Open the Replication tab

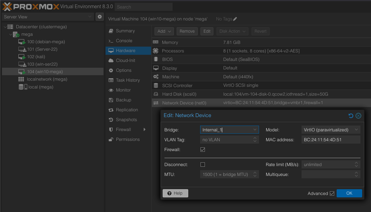point(128,110)
